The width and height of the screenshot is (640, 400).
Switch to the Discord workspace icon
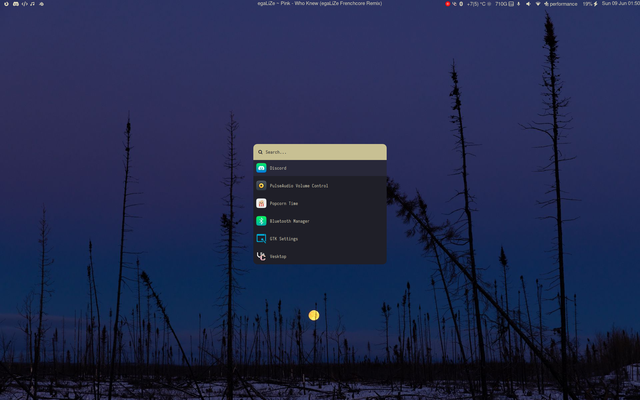tap(16, 4)
